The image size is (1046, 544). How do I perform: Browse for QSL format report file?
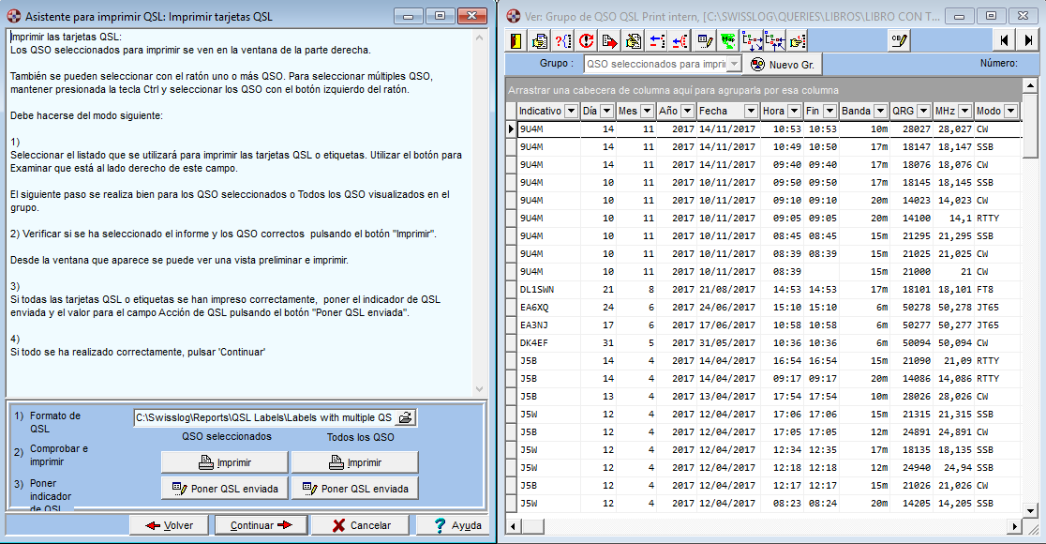pyautogui.click(x=405, y=417)
